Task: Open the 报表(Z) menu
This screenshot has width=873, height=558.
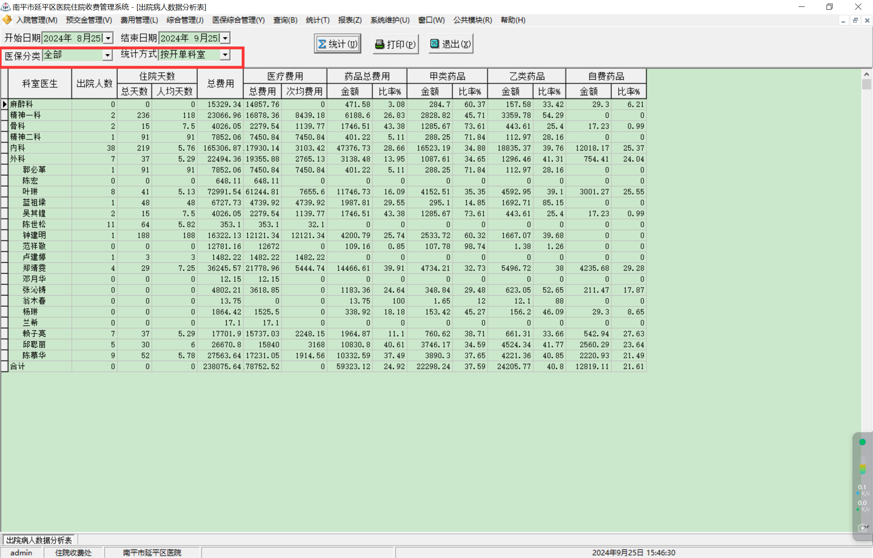Action: (x=350, y=20)
